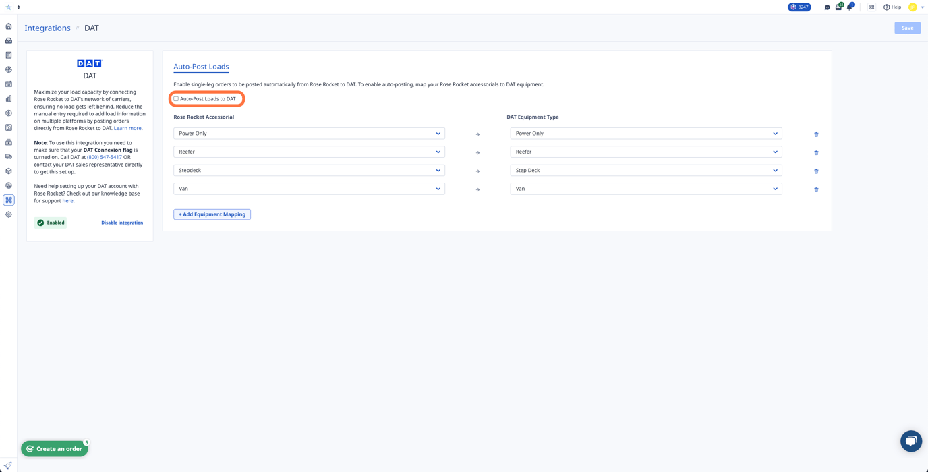
Task: Enable the Auto-Post Loads to DAT checkbox
Action: point(175,98)
